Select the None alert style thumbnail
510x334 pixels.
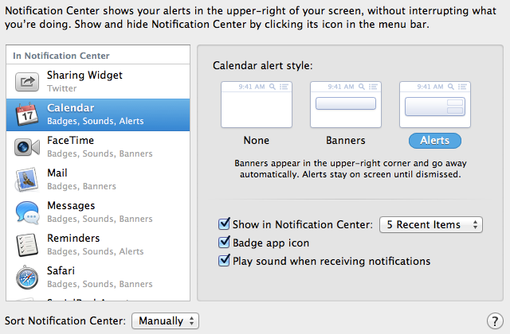(257, 104)
